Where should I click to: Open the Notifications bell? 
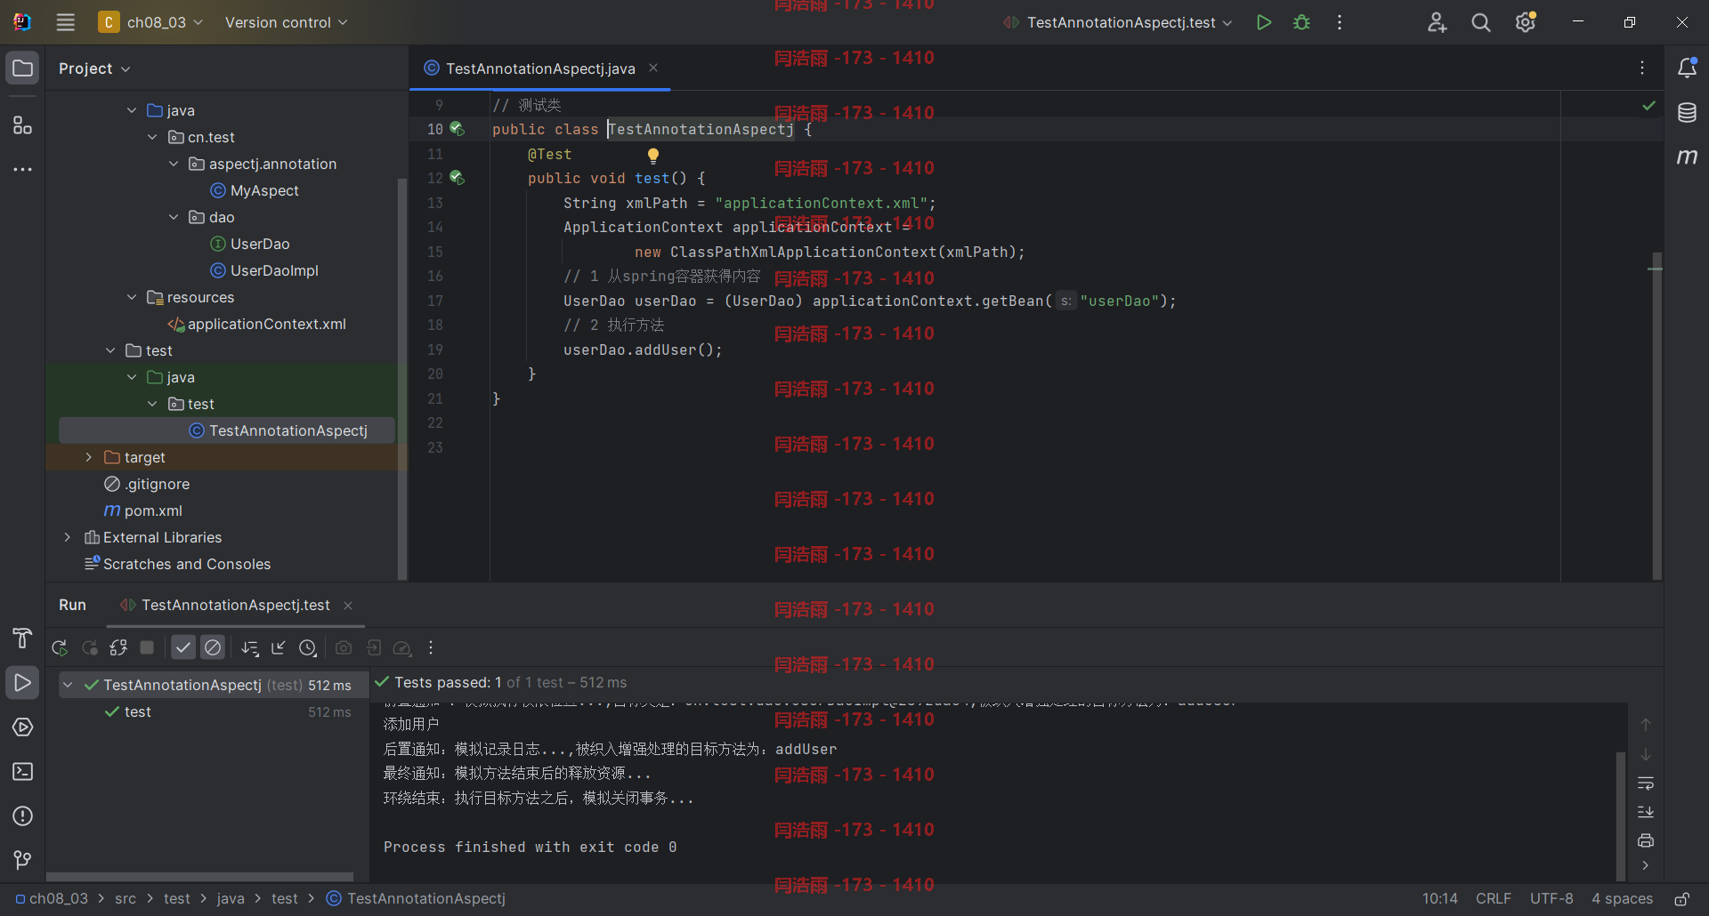click(1687, 68)
